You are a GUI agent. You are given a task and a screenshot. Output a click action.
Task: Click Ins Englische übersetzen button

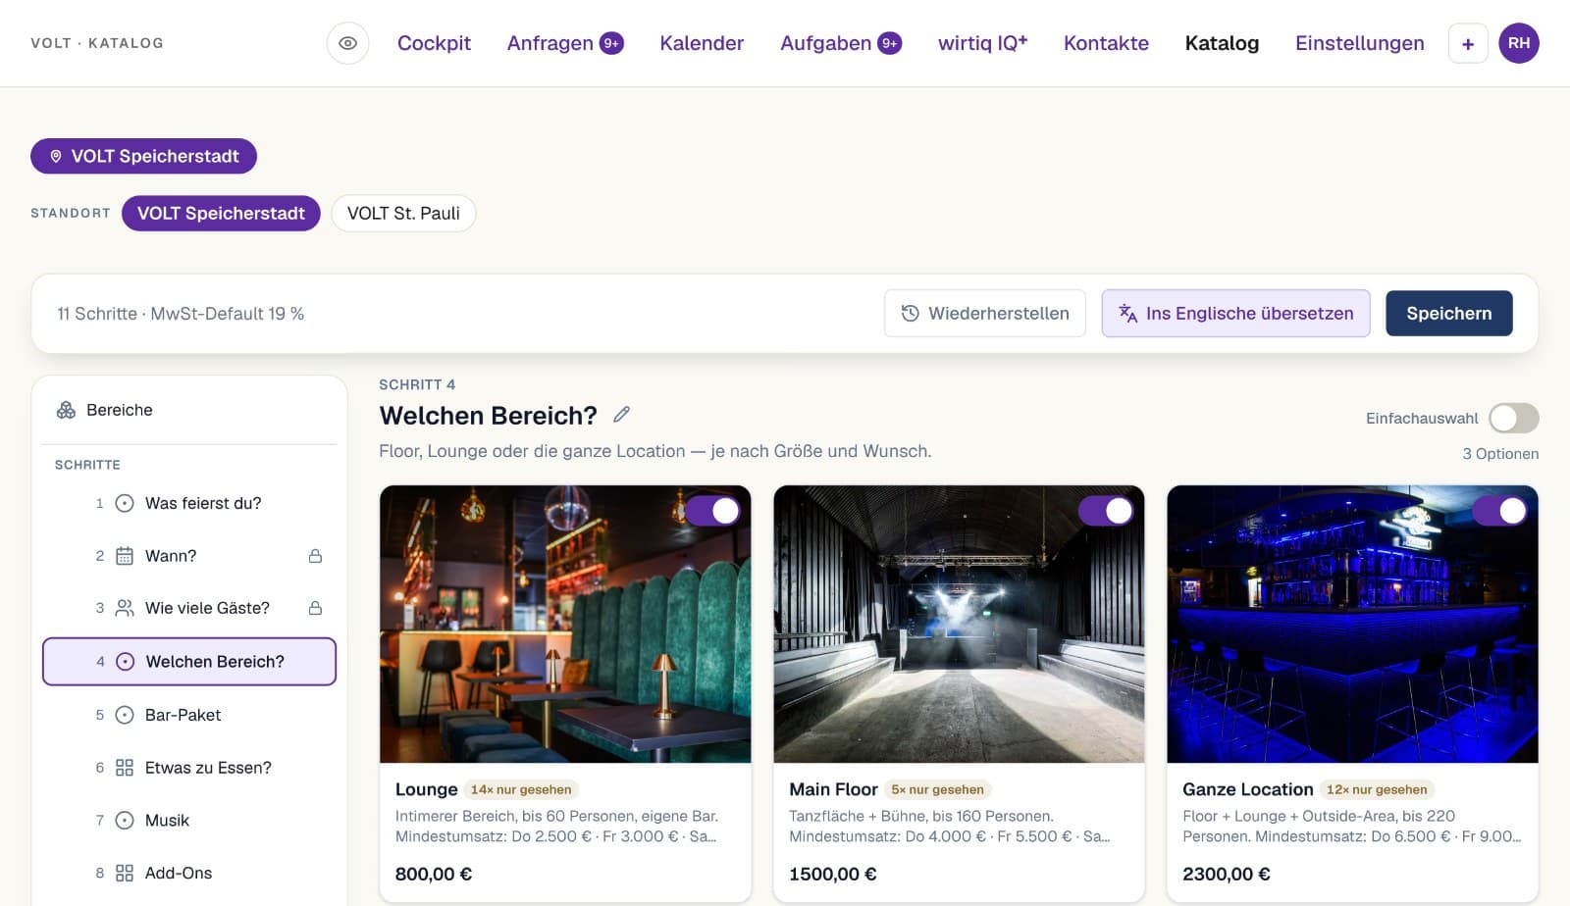(x=1235, y=314)
